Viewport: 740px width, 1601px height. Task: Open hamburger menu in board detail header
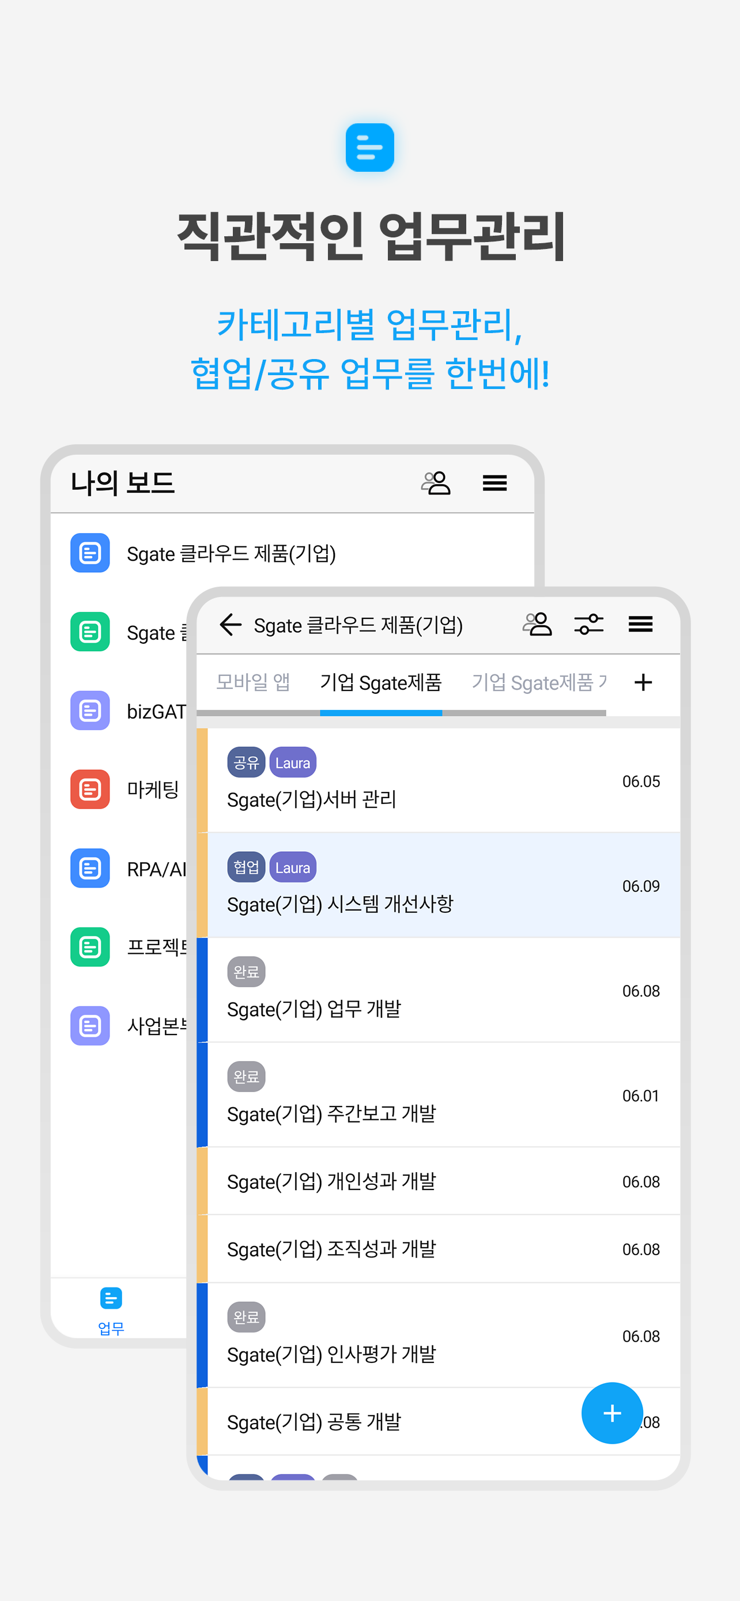[641, 624]
